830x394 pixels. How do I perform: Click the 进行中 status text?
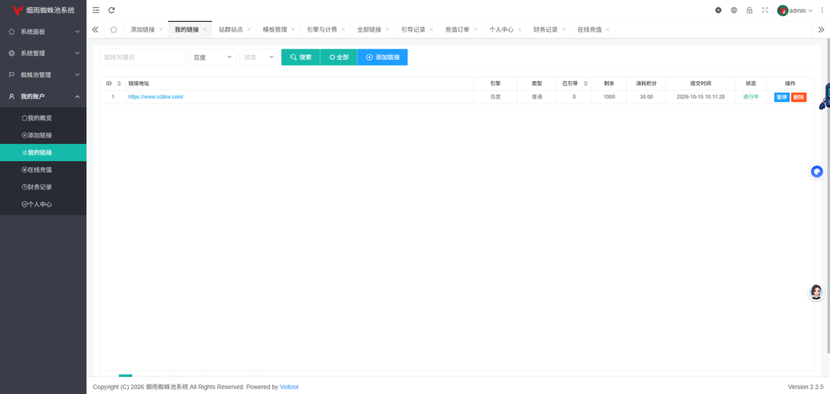pos(751,97)
